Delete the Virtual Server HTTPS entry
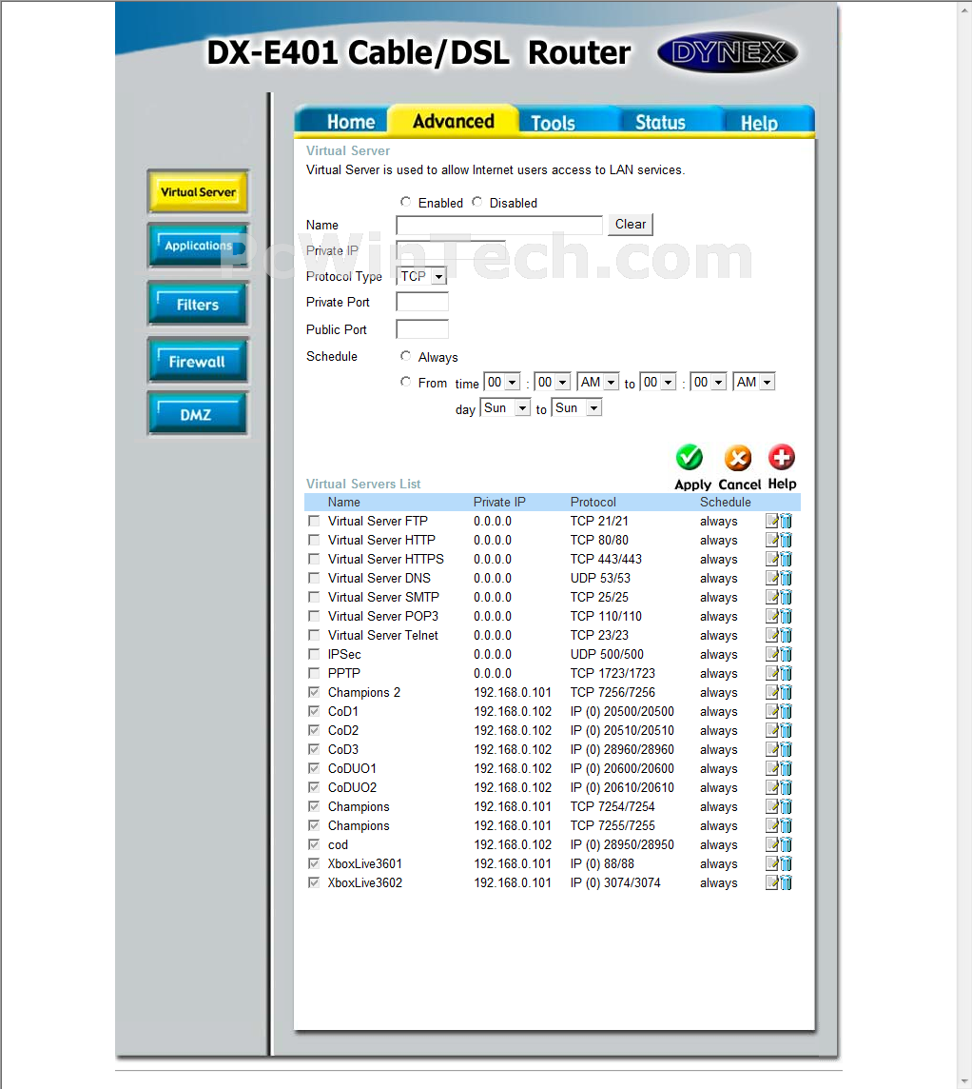The height and width of the screenshot is (1089, 972). (x=786, y=559)
